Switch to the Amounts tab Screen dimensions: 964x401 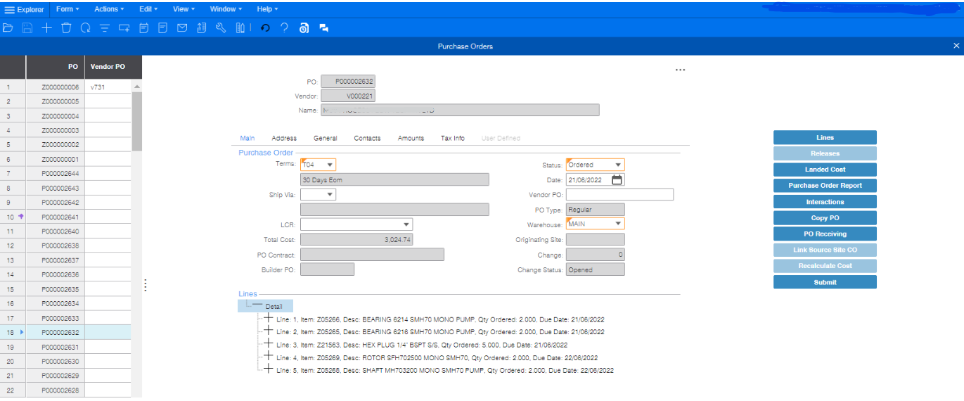pyautogui.click(x=411, y=139)
